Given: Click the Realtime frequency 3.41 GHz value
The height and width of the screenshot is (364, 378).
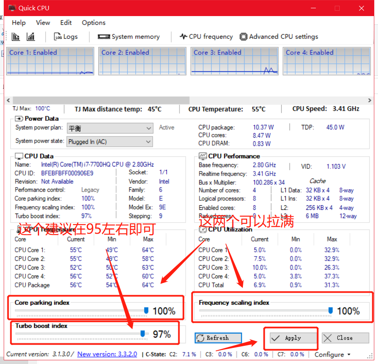Looking at the screenshot, I should pos(264,174).
